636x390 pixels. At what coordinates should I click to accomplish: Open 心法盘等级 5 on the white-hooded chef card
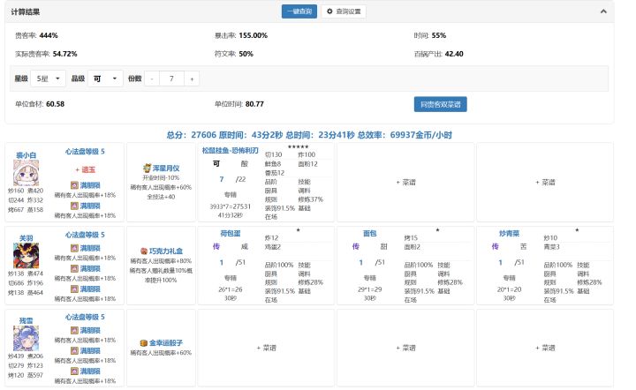tap(85, 152)
